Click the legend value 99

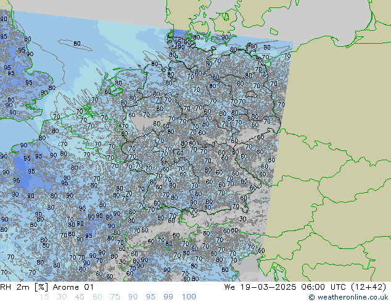pos(168,297)
